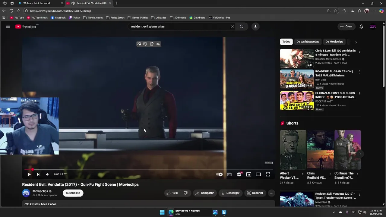
Task: Enter fullscreen mode
Action: 268,175
